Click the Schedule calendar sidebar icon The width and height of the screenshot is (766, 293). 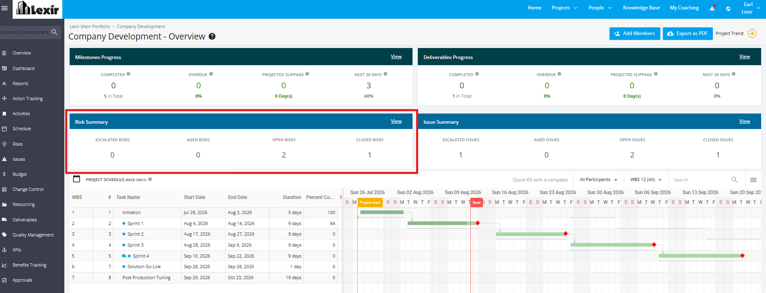(x=4, y=129)
